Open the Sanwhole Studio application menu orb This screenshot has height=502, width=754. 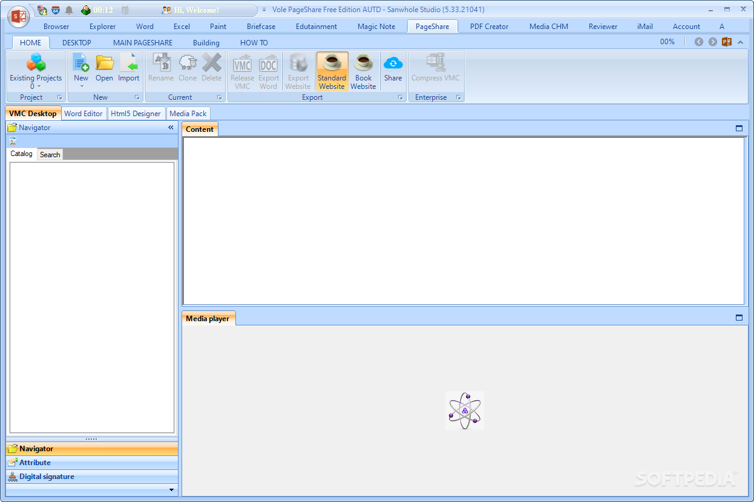(18, 17)
